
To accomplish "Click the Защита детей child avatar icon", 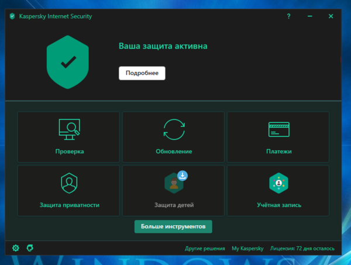I will (x=174, y=184).
